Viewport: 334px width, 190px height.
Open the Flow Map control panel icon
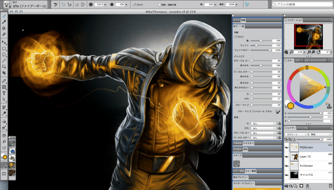pos(277,111)
